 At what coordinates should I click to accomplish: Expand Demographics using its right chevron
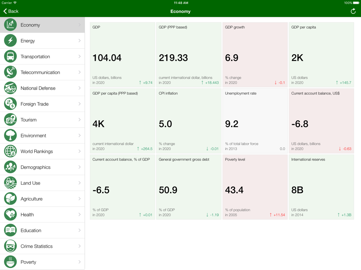tap(79, 167)
